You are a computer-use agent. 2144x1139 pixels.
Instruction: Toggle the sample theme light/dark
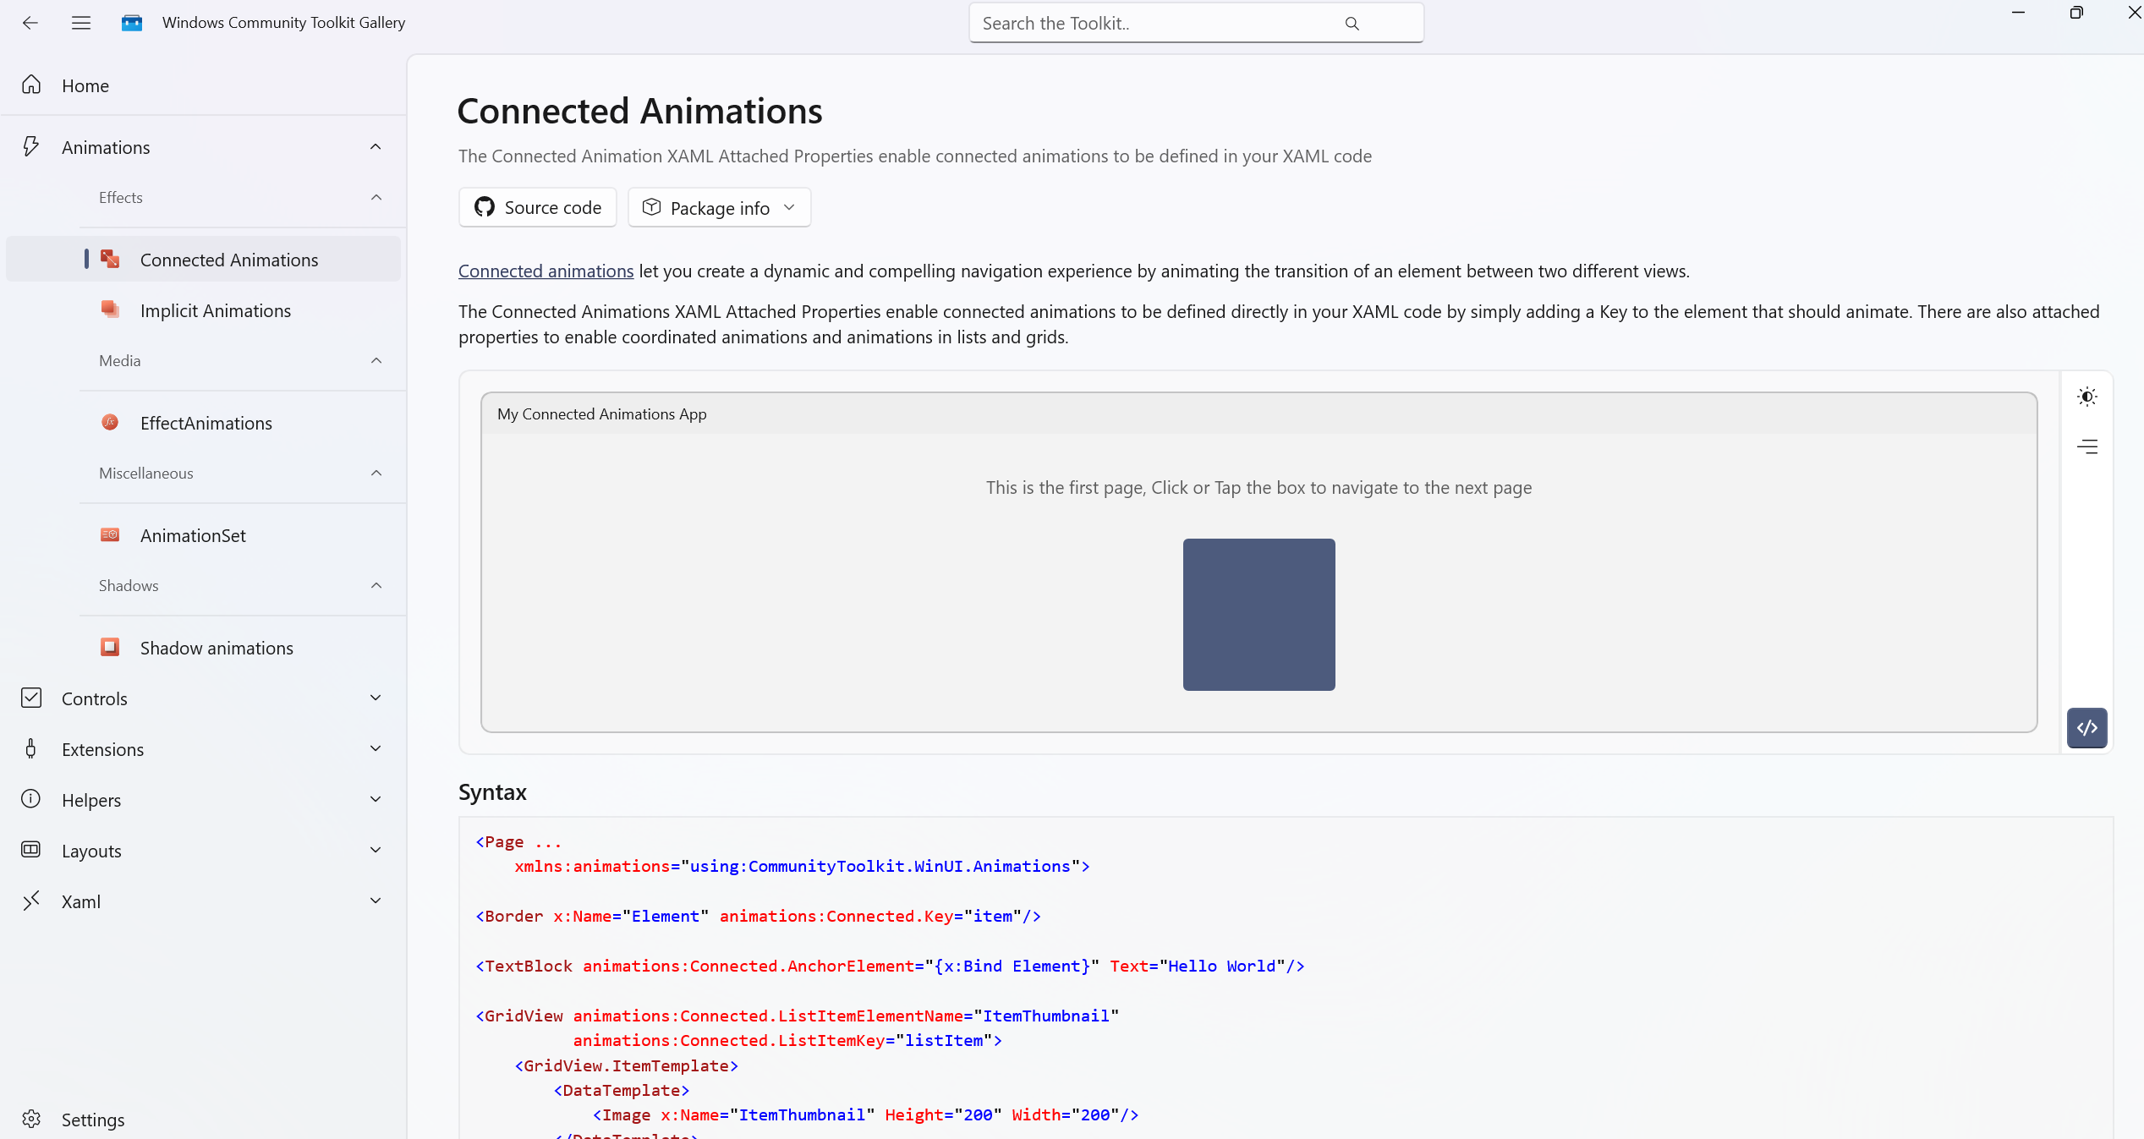pyautogui.click(x=2086, y=397)
